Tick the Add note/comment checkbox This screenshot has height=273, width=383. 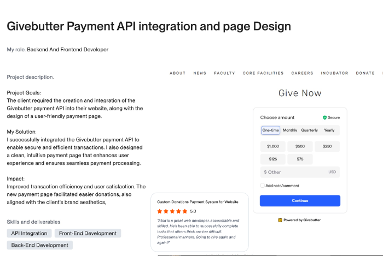(262, 186)
